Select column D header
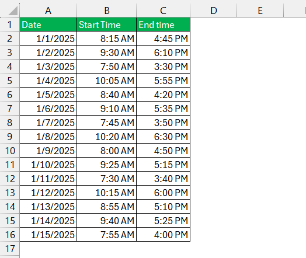Screen dimensions: 306x258 pos(214,11)
